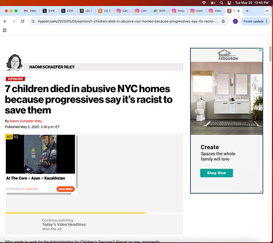Unmute the video ad speaker icon

click(28, 169)
